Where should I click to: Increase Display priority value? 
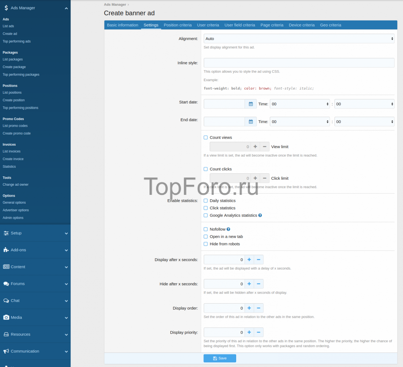[x=249, y=332]
